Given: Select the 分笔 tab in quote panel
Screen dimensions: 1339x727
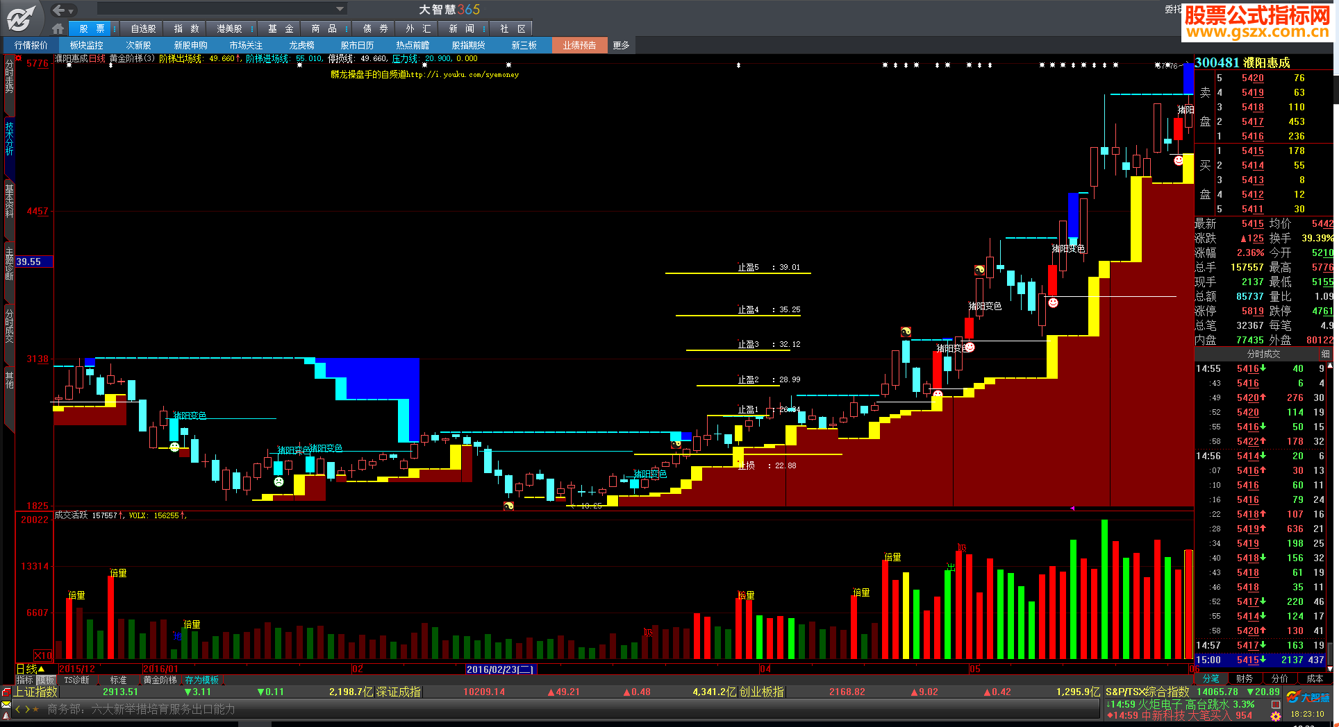Looking at the screenshot, I should coord(1211,678).
